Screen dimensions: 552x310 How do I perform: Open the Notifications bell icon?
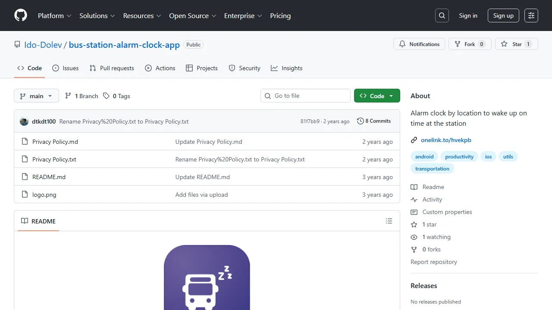pos(401,44)
